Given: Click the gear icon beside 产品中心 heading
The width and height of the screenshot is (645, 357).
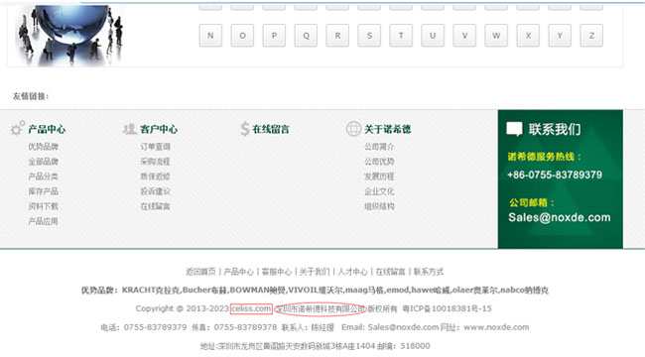Looking at the screenshot, I should pyautogui.click(x=18, y=128).
